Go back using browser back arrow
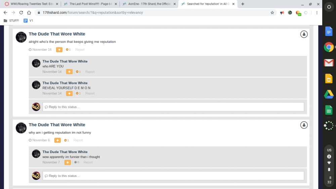The height and width of the screenshot is (189, 336). [5, 13]
